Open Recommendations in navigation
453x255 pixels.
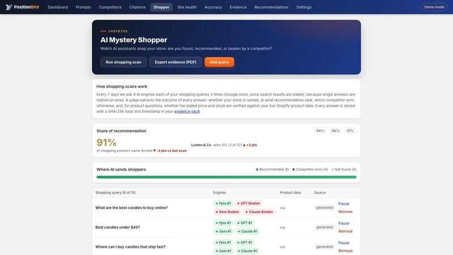(x=271, y=7)
